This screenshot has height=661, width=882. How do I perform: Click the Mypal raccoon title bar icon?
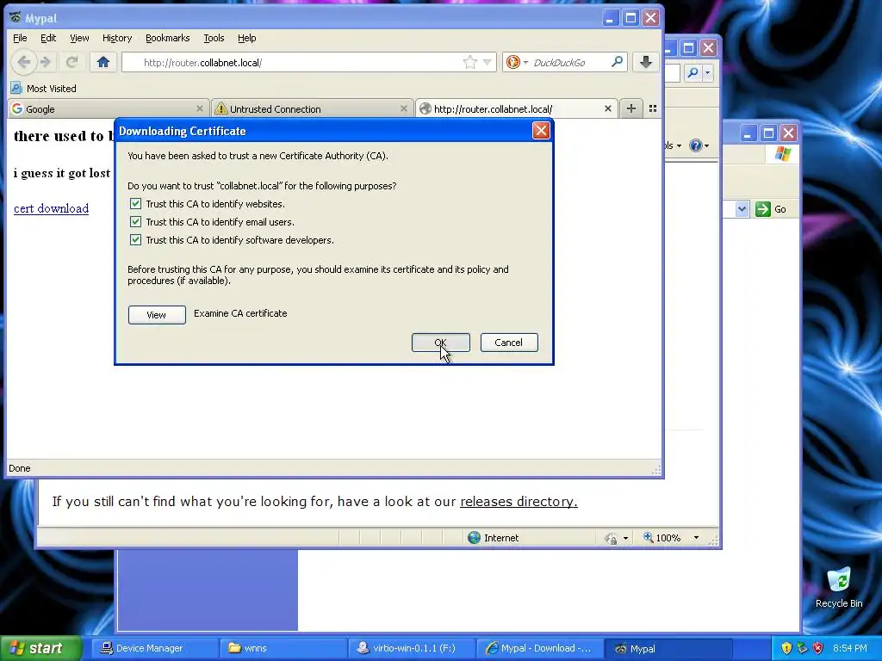point(15,17)
